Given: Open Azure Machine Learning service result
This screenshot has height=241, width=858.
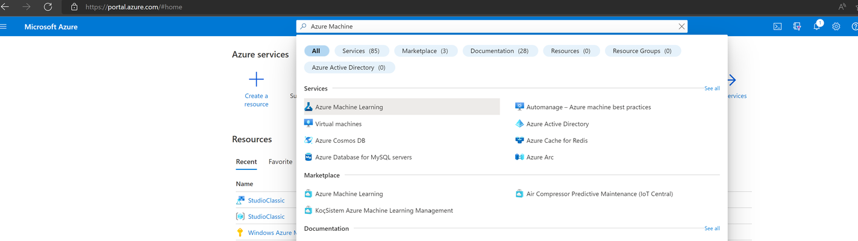Looking at the screenshot, I should click(x=402, y=107).
